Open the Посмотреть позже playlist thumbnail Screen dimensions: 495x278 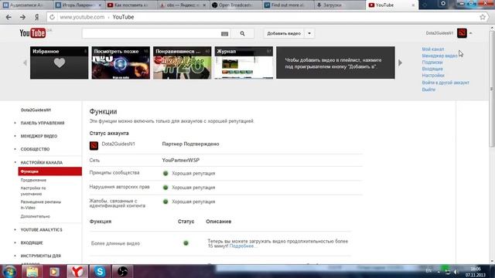tap(121, 63)
